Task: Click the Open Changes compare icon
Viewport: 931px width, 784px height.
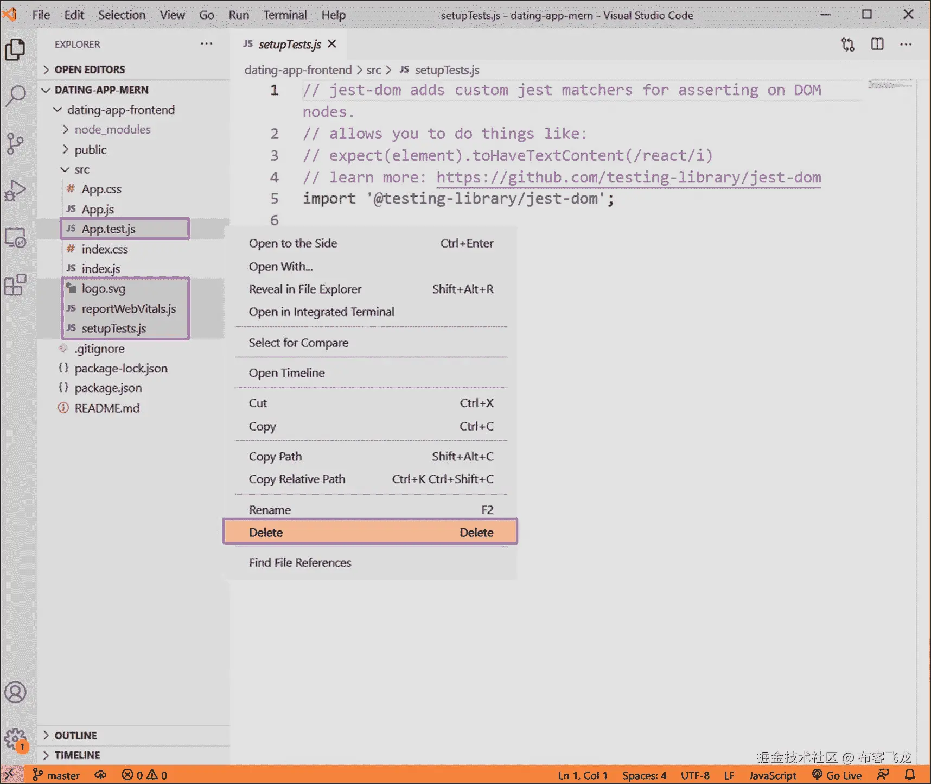Action: 848,45
